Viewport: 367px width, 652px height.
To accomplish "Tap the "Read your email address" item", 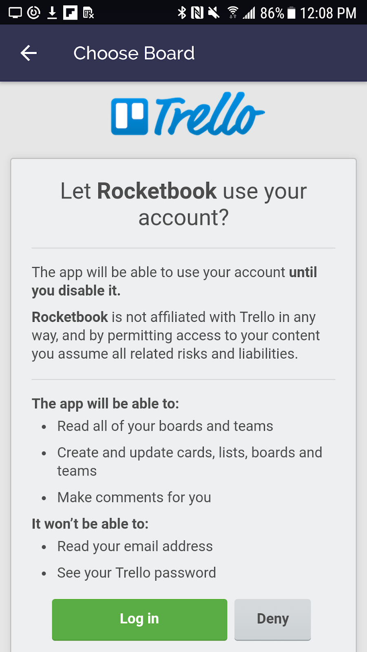I will click(135, 546).
